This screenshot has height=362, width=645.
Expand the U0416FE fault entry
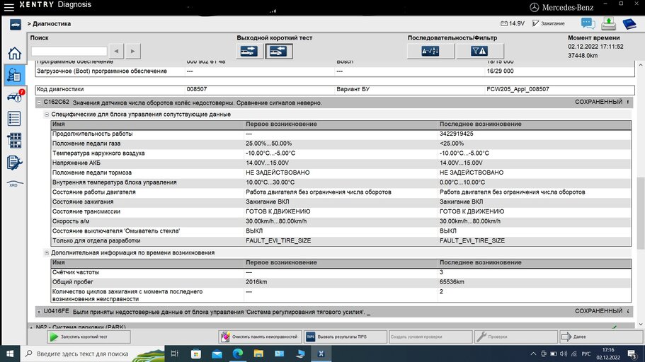[39, 312]
